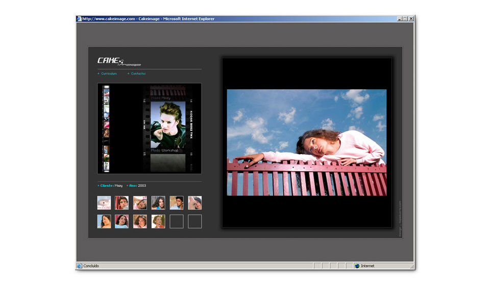This screenshot has height=286, width=490.
Task: Open the first thumbnail in top row
Action: point(104,203)
